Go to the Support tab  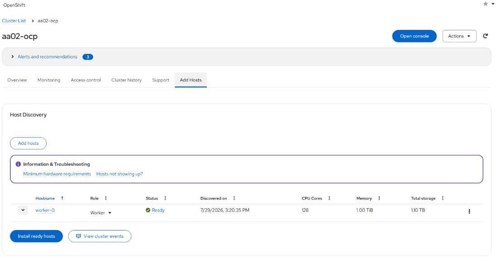point(161,80)
